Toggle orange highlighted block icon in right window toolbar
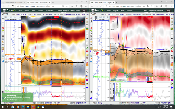Screen dimensions: 175x109 tap(172, 65)
